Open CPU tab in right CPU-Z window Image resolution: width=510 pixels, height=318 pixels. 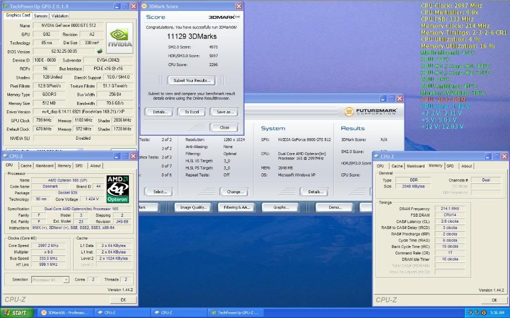click(380, 166)
